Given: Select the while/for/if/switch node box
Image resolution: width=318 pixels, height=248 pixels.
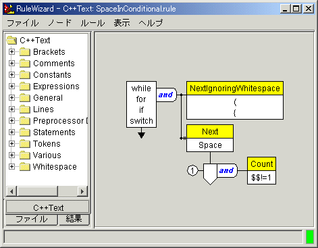Looking at the screenshot, I should click(x=141, y=105).
